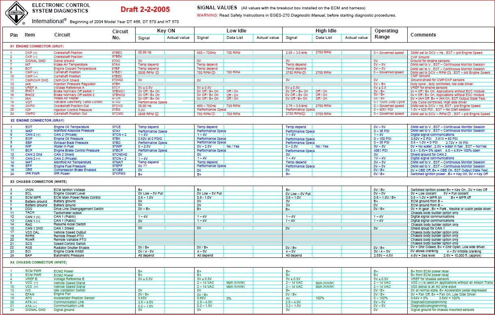Click 'Data List' header under Low Idle
This screenshot has height=315, width=495.
click(234, 38)
